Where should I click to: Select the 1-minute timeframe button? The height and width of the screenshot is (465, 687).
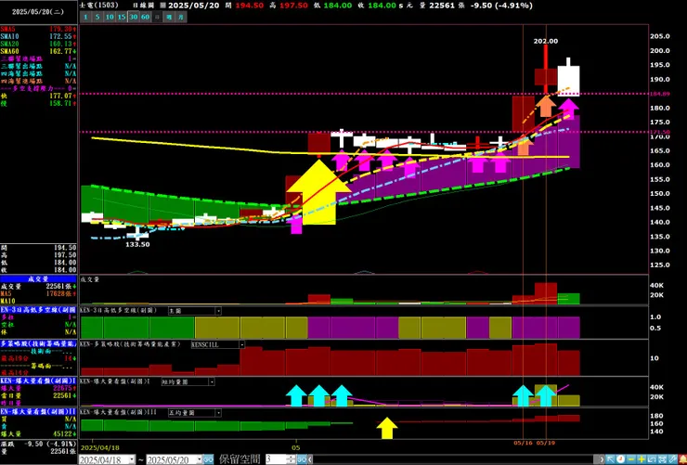pos(85,17)
